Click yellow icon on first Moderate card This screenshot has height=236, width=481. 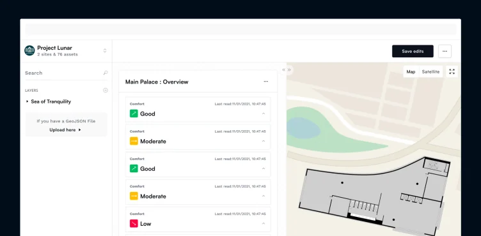(134, 141)
